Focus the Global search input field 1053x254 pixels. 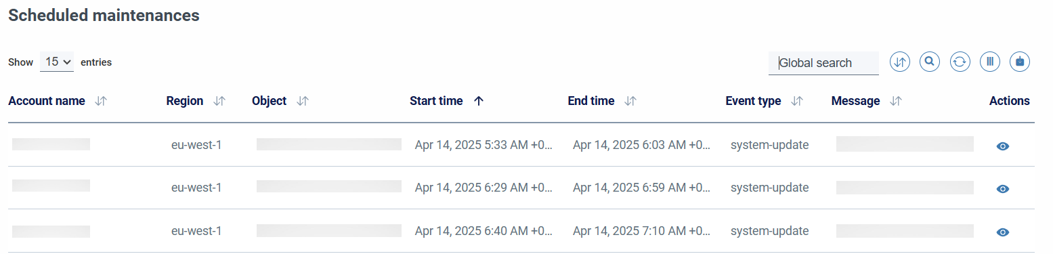[x=823, y=63]
